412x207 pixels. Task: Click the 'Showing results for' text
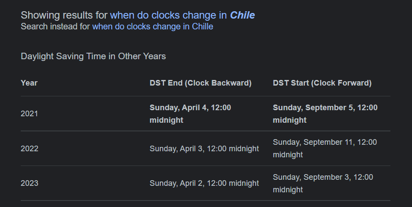(64, 15)
